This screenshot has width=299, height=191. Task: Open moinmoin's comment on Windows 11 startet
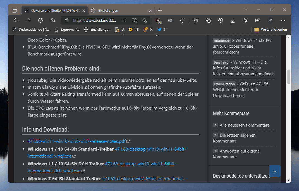click(x=242, y=46)
